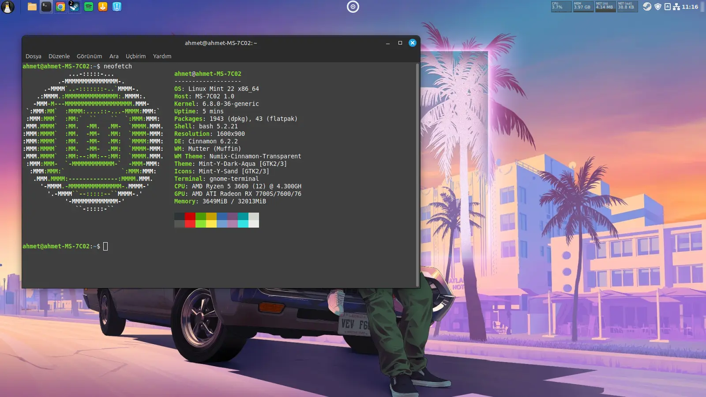Show the MEM usage monitor applet
Screen dimensions: 706x397
583,6
